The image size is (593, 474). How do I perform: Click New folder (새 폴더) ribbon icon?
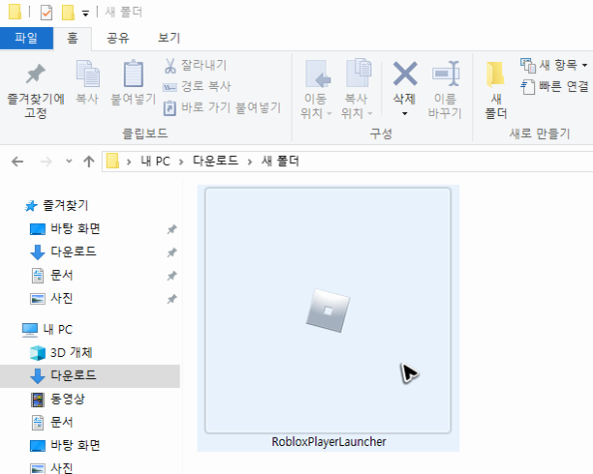point(496,74)
